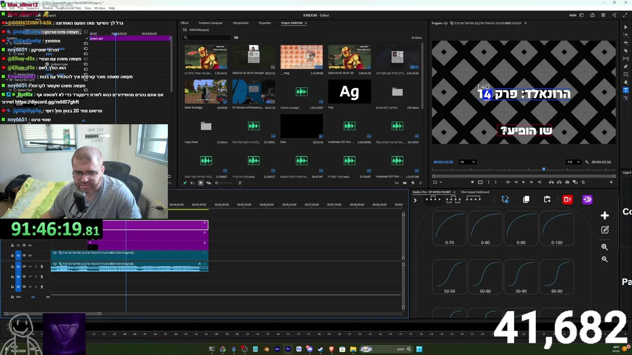Toggle V2 track output eye
The width and height of the screenshot is (632, 355).
point(30,245)
